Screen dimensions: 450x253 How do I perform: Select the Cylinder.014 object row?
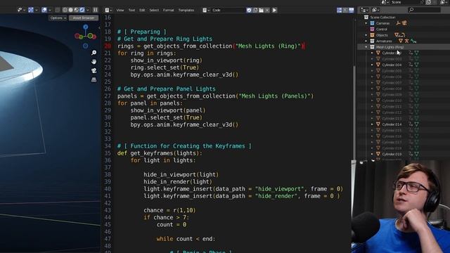403,124
